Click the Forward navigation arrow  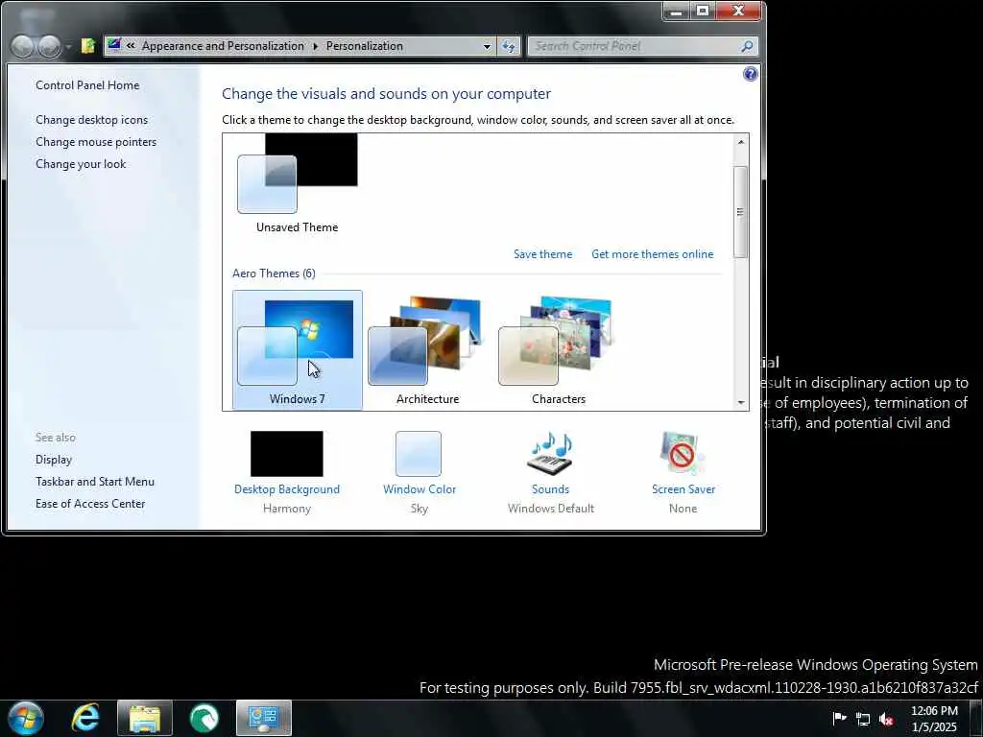pyautogui.click(x=49, y=46)
